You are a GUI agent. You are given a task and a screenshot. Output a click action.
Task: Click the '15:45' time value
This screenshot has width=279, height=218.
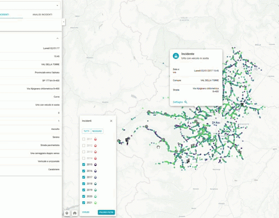click(x=57, y=56)
